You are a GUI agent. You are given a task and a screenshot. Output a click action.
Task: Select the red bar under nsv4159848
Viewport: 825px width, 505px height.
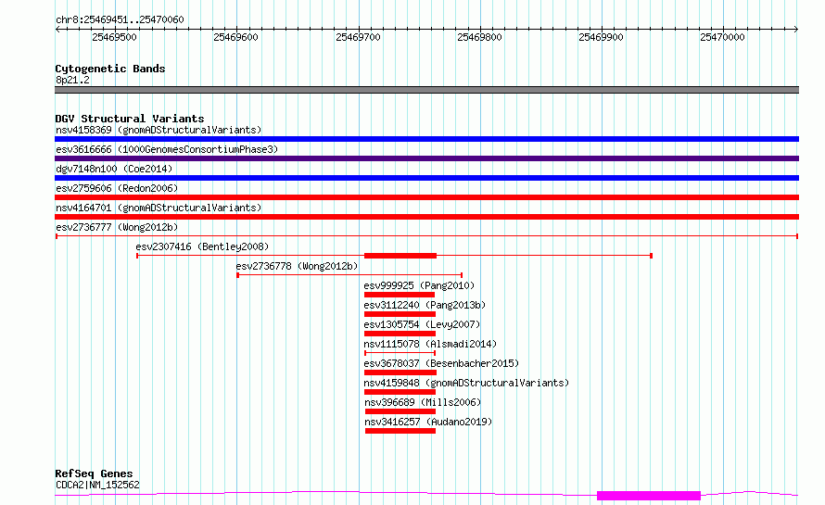click(x=400, y=392)
